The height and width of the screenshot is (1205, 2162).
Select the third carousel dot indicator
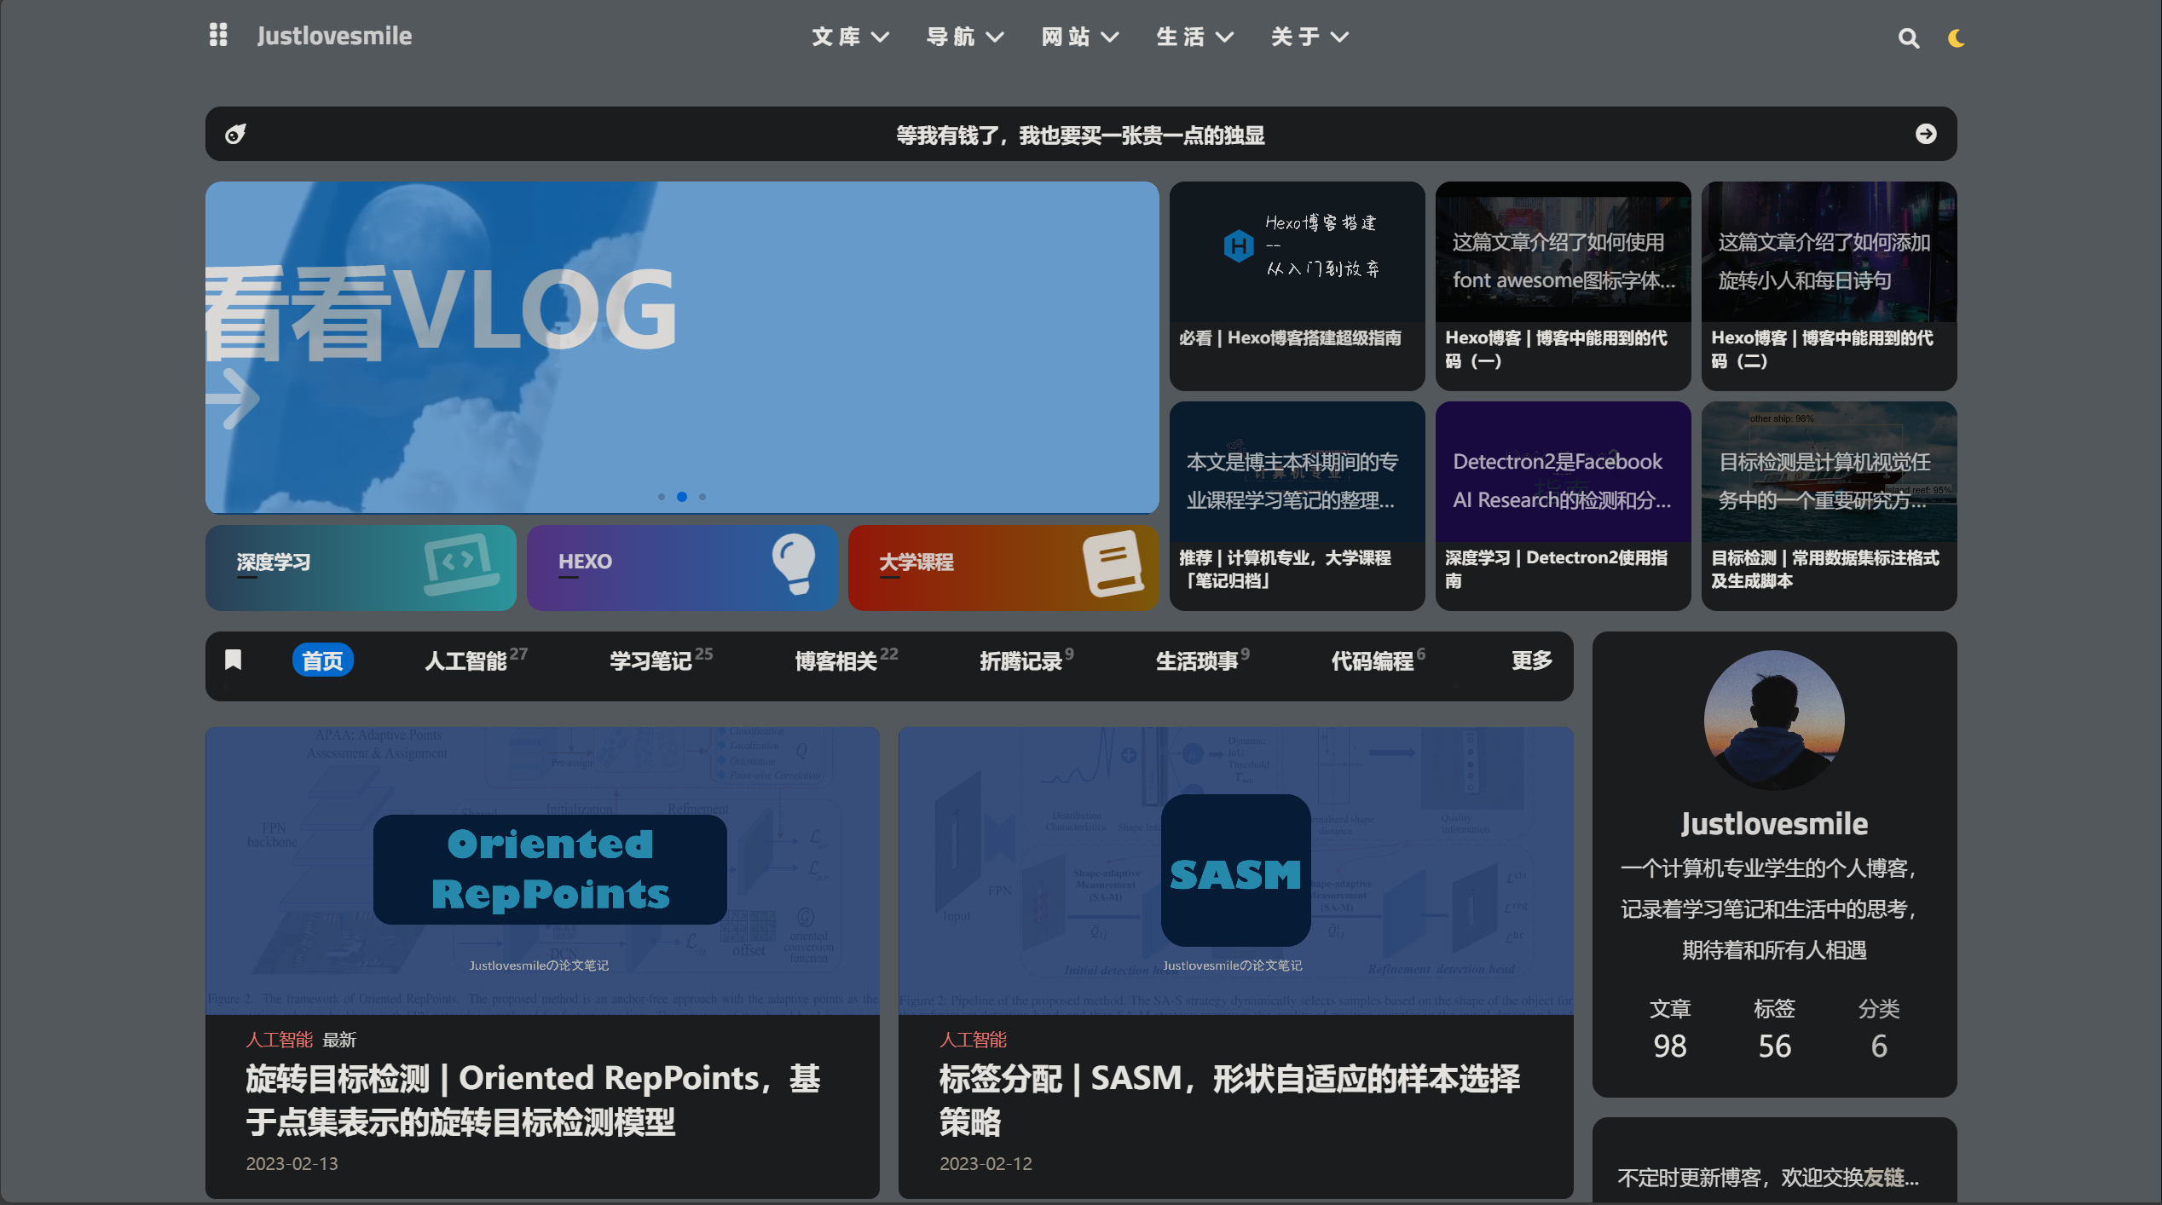[x=702, y=497]
